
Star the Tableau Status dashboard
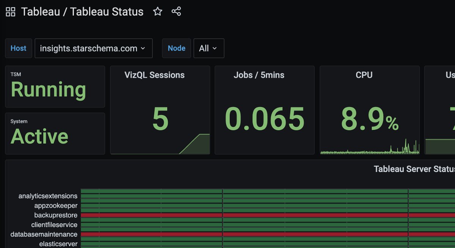(x=158, y=12)
